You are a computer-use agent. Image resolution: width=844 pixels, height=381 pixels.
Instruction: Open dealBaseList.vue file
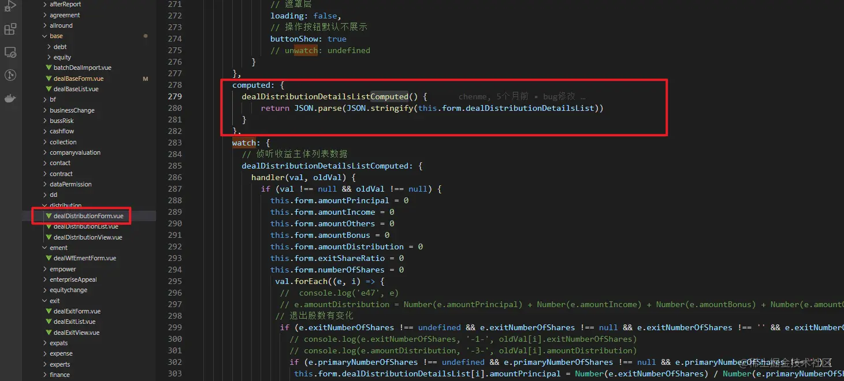[76, 89]
